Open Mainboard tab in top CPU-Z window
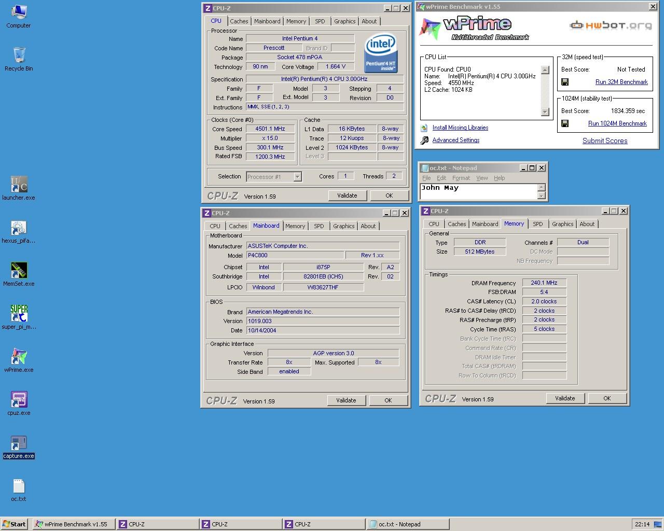The height and width of the screenshot is (531, 664). [267, 21]
